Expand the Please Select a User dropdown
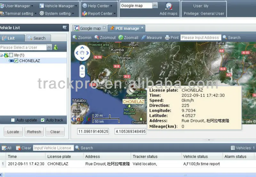The image size is (256, 177). click(49, 47)
